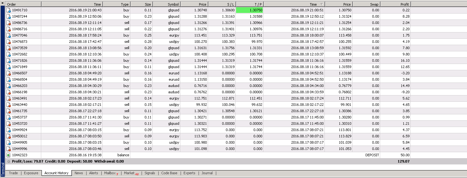467x178 pixels.
Task: Click the sell icon of order 10486716
Action: click(8, 29)
